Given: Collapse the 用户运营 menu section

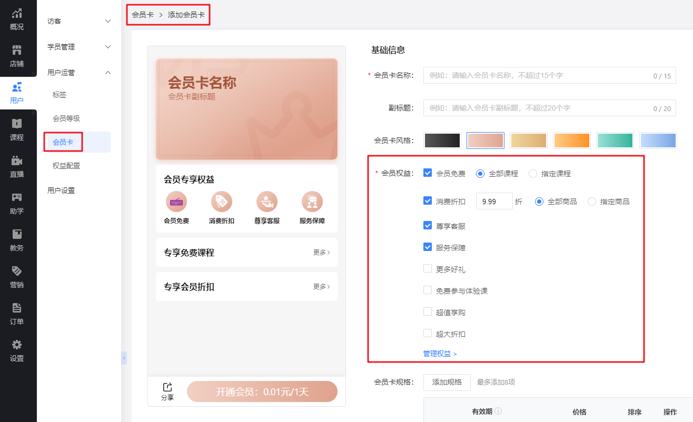Looking at the screenshot, I should tap(79, 73).
